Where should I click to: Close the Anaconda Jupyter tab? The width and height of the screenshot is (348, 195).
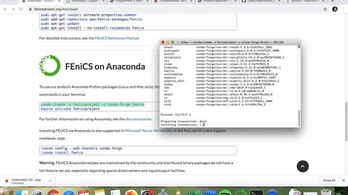[103, 1]
